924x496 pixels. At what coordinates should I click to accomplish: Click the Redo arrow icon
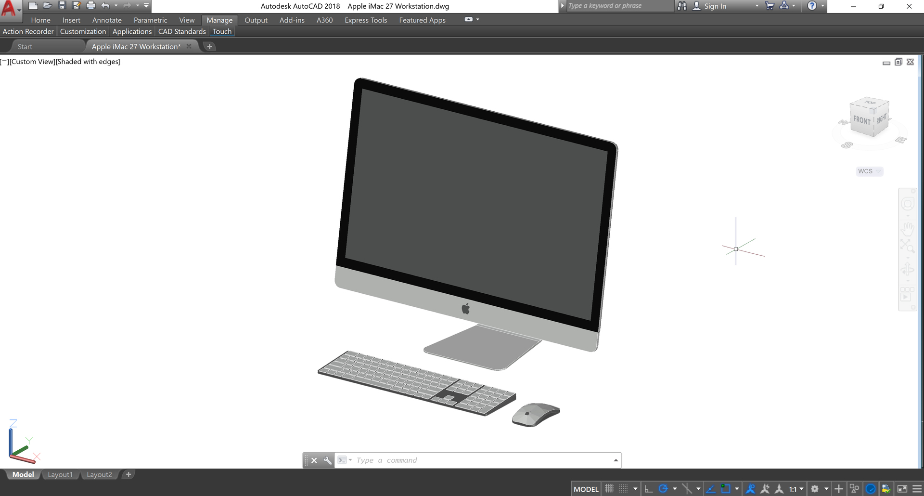127,6
